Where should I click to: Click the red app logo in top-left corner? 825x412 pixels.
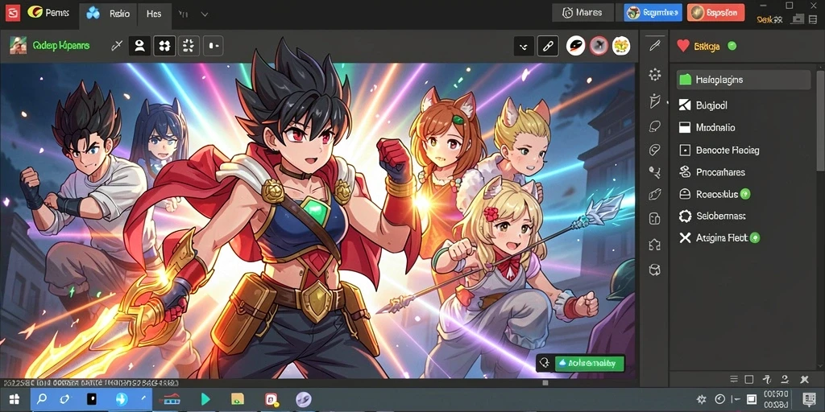13,12
